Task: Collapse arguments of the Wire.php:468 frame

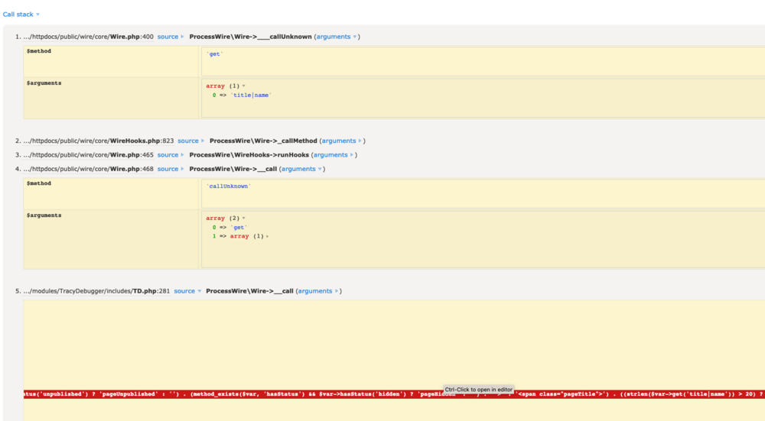Action: (x=301, y=169)
